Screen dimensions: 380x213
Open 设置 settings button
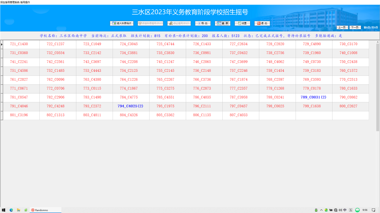coord(242,23)
